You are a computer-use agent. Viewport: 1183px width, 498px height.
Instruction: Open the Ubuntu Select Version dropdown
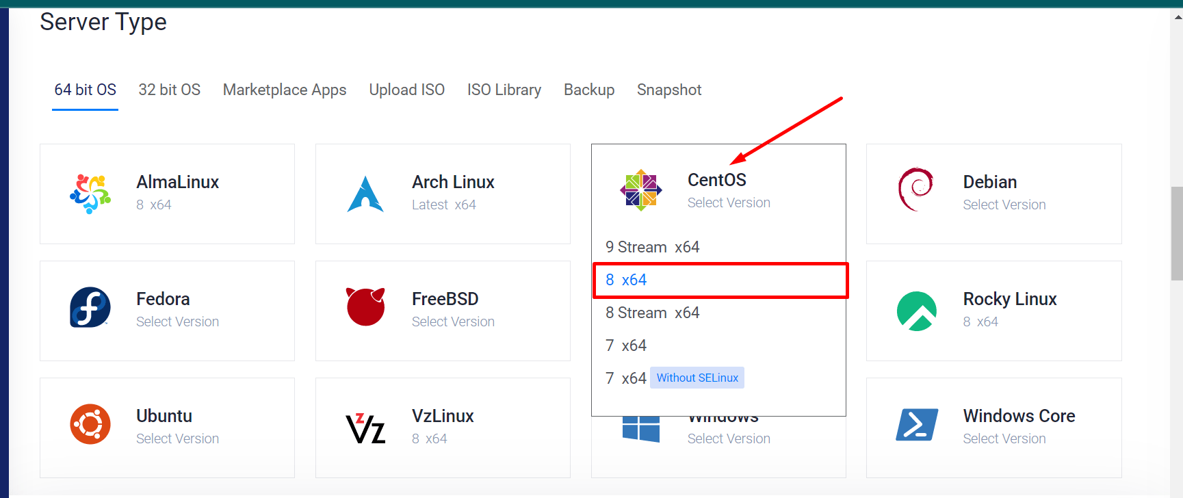[x=177, y=438]
